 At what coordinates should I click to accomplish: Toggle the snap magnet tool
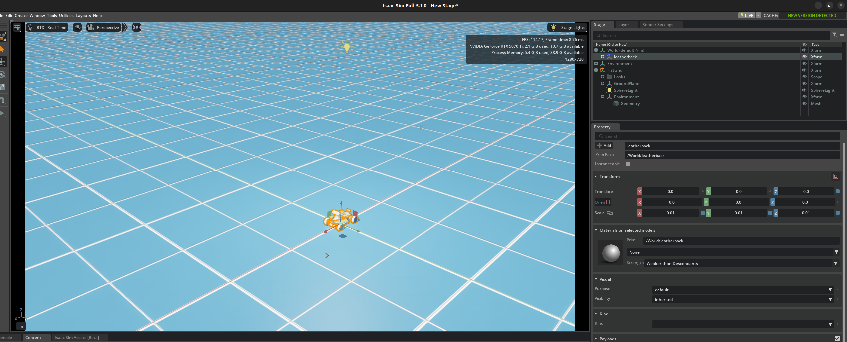coord(2,100)
